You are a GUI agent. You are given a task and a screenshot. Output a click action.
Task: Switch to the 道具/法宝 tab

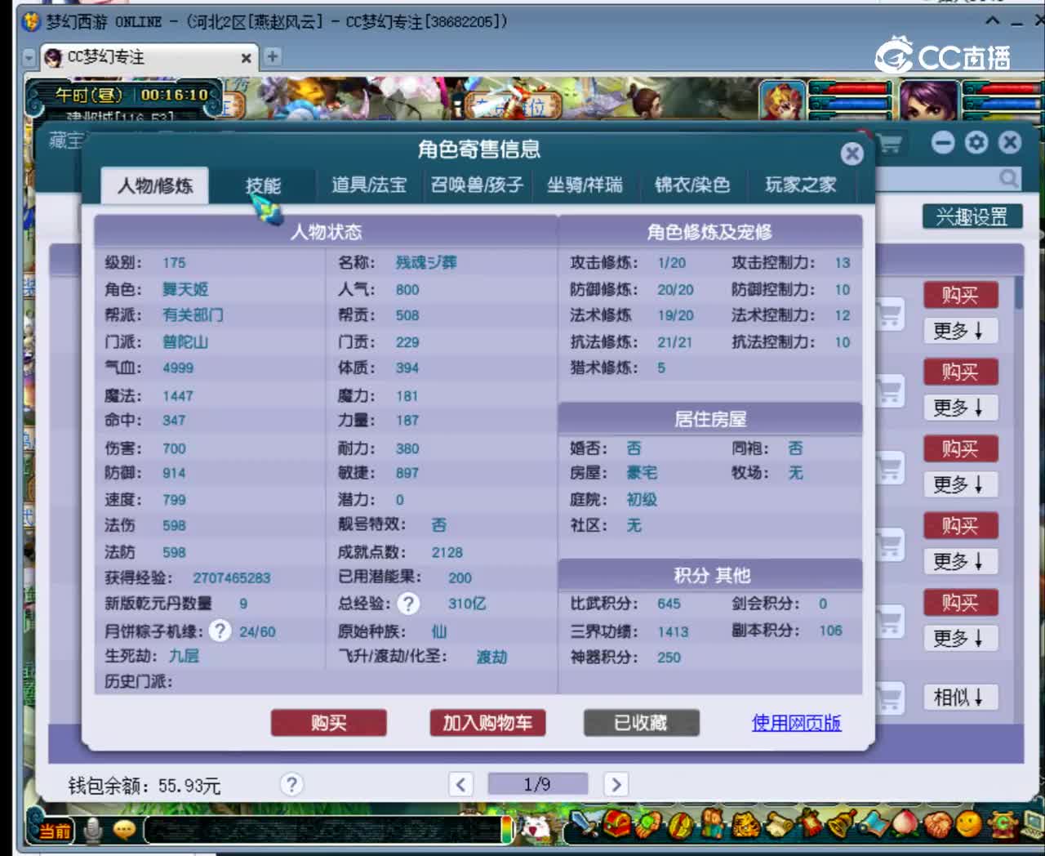coord(368,185)
